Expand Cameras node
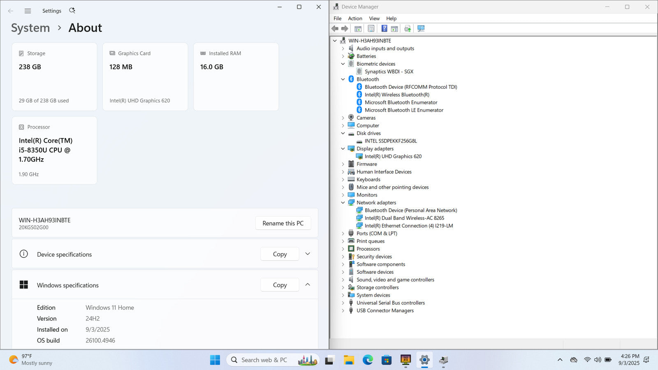Image resolution: width=658 pixels, height=370 pixels. pos(343,118)
